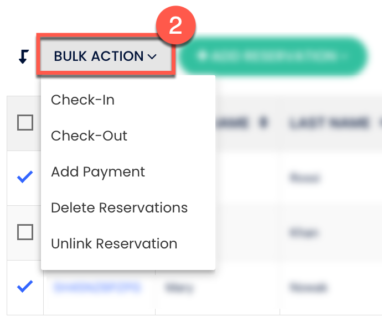Uncheck the first row's blue checkmark

pos(25,177)
